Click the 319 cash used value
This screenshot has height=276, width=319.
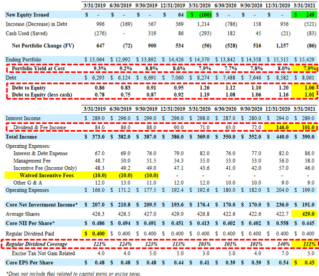click(152, 33)
